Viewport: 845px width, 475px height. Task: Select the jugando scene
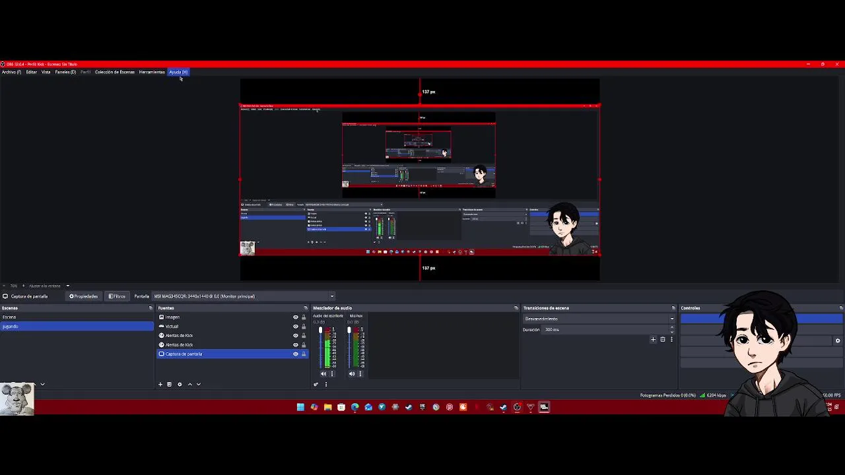[x=77, y=327]
